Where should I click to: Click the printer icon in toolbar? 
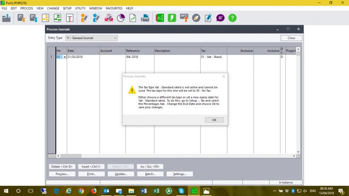click(x=145, y=18)
